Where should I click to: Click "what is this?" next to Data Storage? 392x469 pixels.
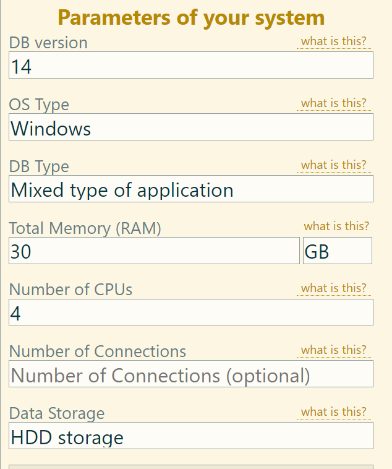click(x=333, y=411)
